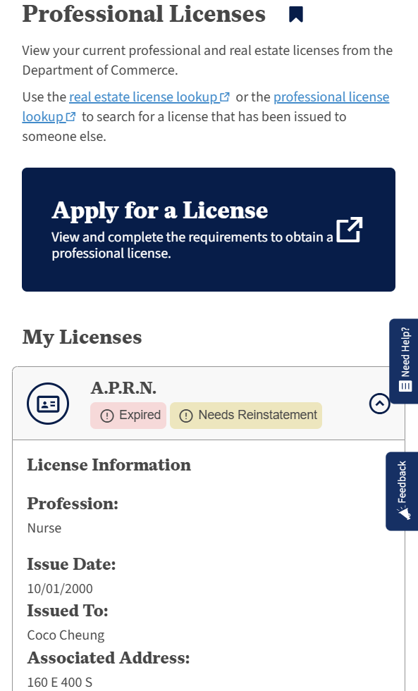Click the Professional Licenses heading
418x691 pixels.
pyautogui.click(x=145, y=14)
